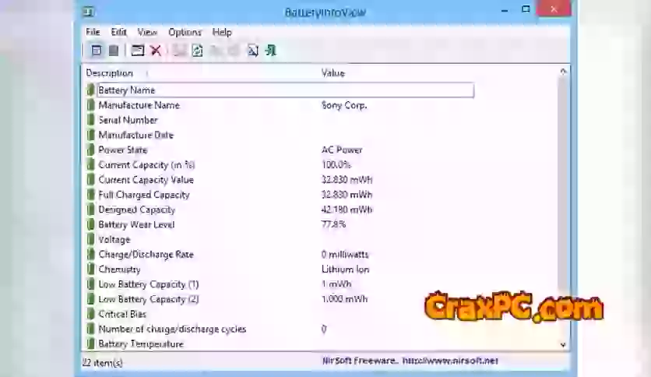Click the window-shaped toolbar icon
This screenshot has width=651, height=377.
[x=137, y=51]
